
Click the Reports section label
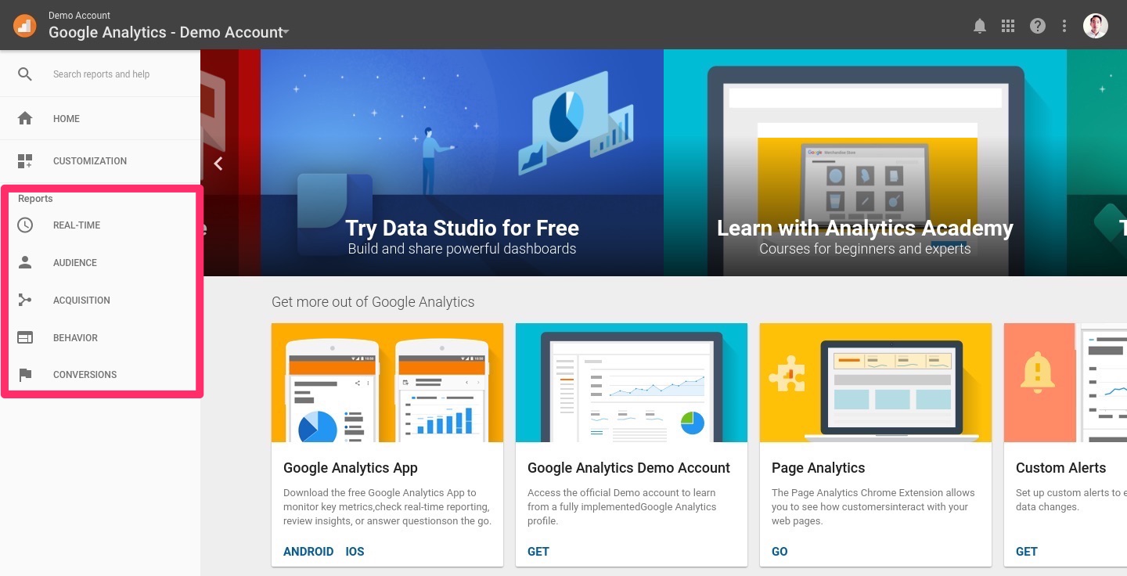(35, 199)
